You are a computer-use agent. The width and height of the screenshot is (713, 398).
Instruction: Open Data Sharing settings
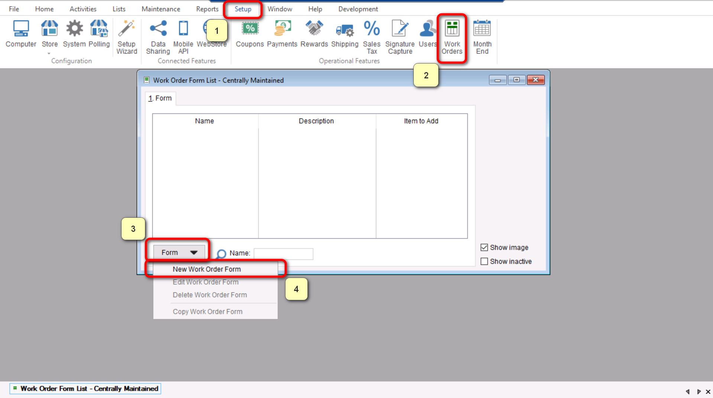point(158,37)
